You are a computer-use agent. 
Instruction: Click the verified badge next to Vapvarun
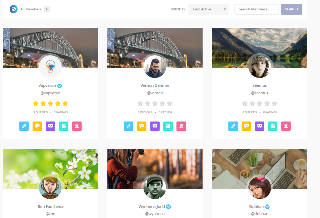point(59,86)
